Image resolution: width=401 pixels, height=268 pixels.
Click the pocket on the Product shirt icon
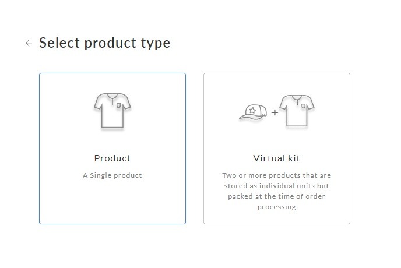119,105
